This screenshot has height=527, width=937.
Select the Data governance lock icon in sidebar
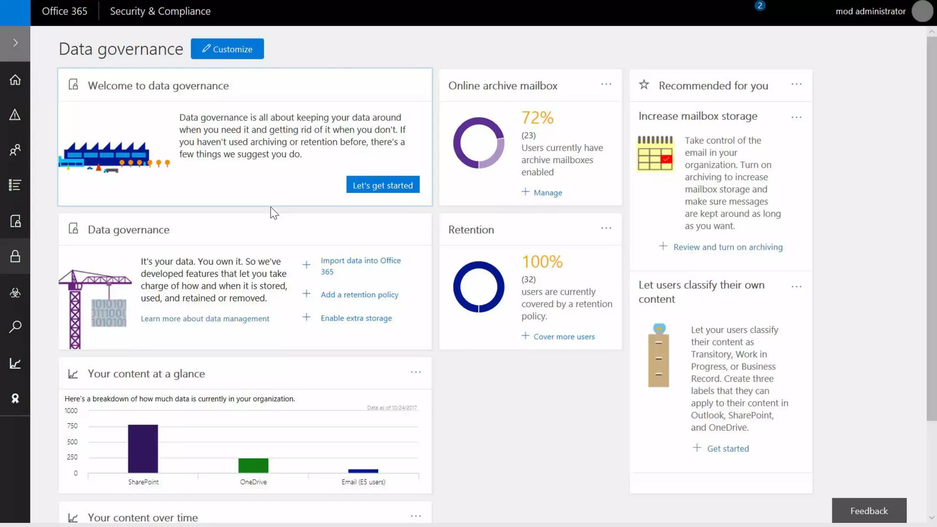tap(15, 256)
